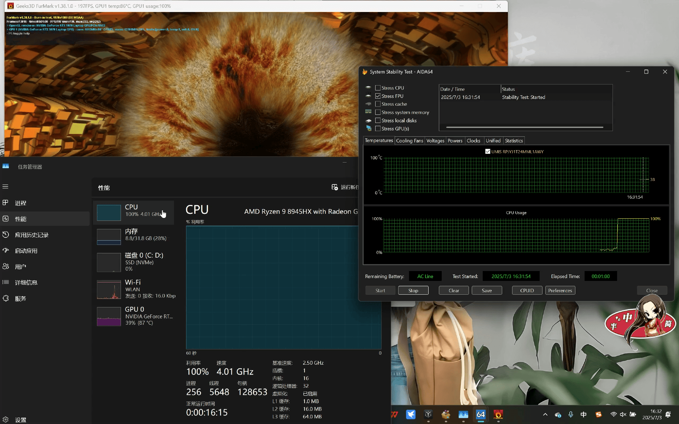This screenshot has width=679, height=424.
Task: Open CPUID from the stability test window
Action: (x=527, y=290)
